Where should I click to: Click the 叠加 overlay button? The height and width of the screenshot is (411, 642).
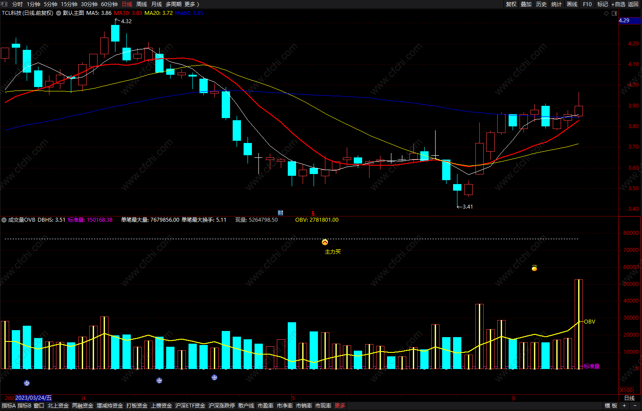(x=526, y=4)
